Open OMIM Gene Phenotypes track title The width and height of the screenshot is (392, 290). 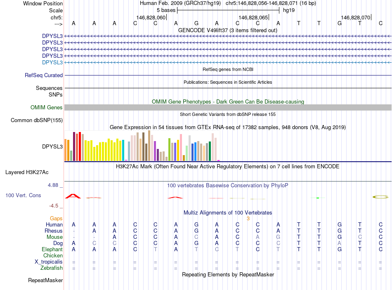(x=228, y=101)
